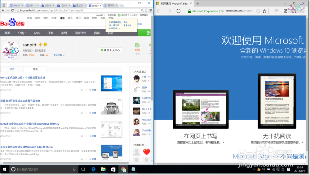Open article 亚健康IT男的生活怎么改善
310x175 pixels.
[x=20, y=100]
